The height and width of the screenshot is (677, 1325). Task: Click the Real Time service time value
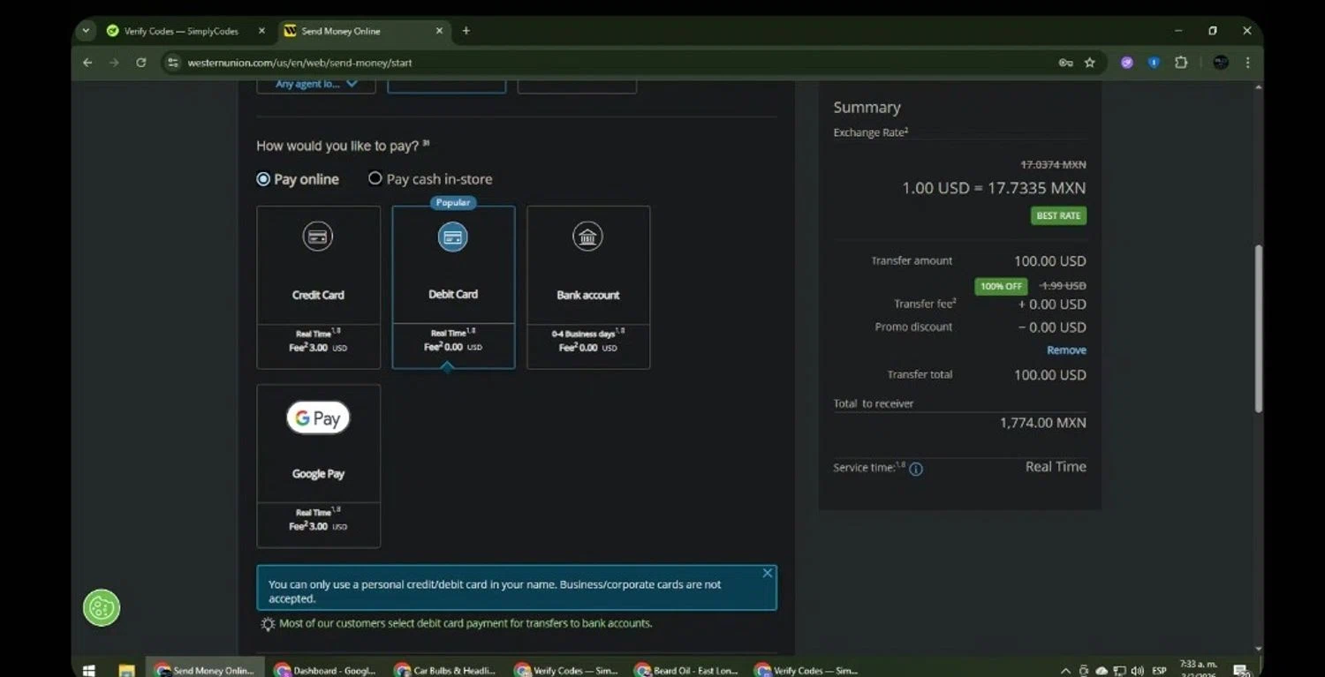(1056, 467)
